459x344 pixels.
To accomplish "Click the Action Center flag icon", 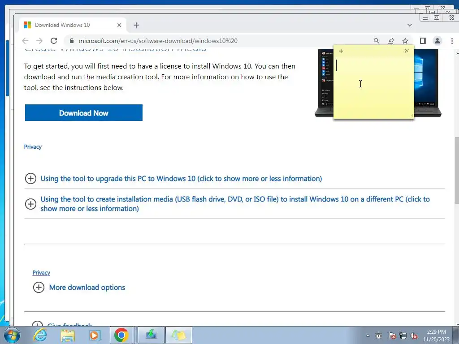I will pos(392,336).
